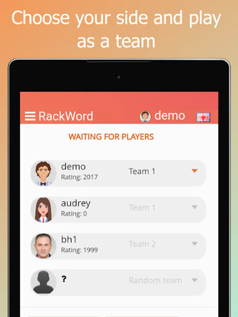Click the player name demo in the list

pos(73,167)
